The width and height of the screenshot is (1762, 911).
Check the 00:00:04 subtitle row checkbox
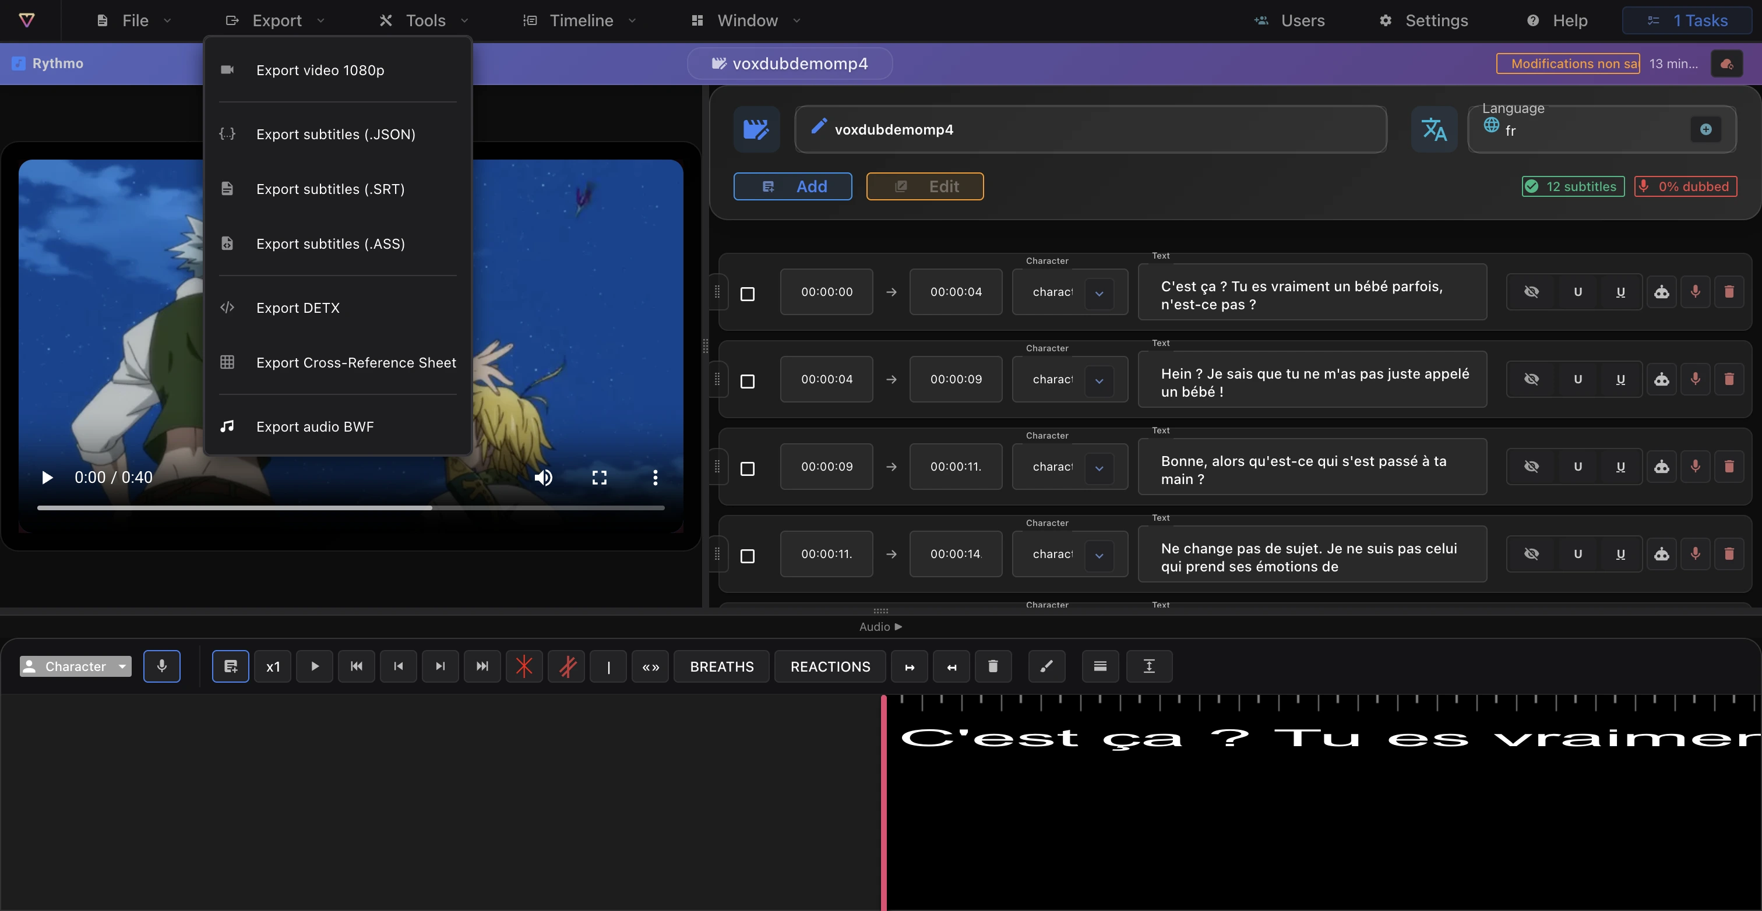pos(748,382)
